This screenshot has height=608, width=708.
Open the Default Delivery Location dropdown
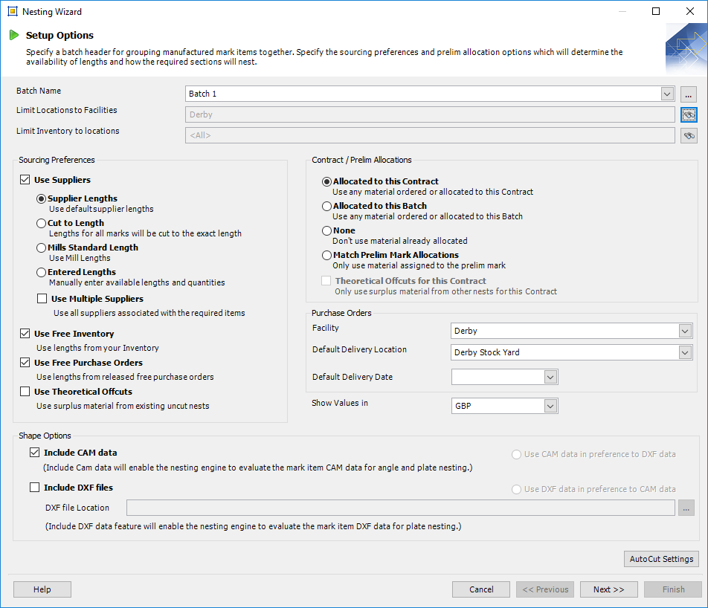click(684, 352)
